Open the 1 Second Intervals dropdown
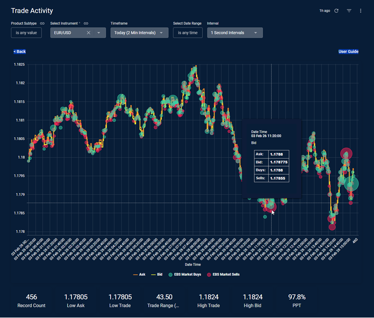Viewport: 374px width, 318px height. (x=235, y=33)
